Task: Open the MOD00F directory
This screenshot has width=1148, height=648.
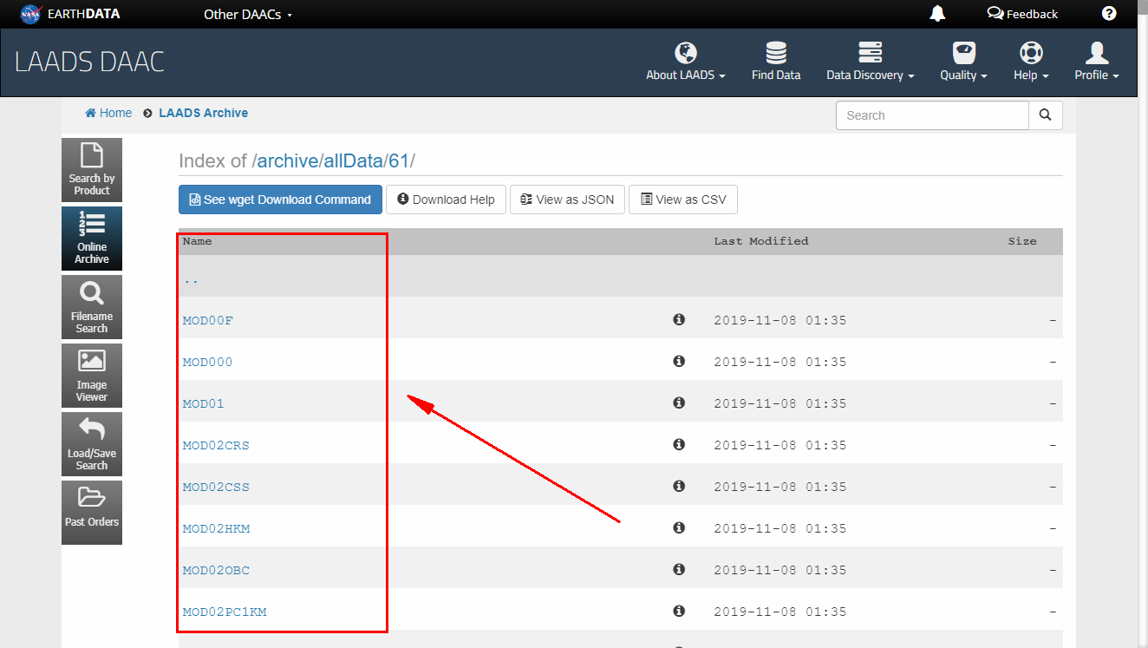Action: [x=208, y=320]
